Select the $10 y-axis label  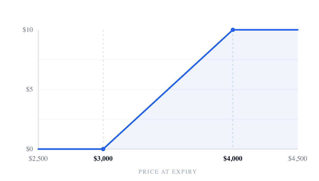tap(28, 30)
